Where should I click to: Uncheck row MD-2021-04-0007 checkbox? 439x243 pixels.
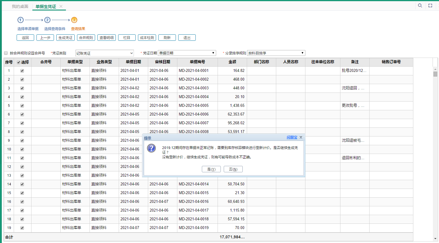pyautogui.click(x=22, y=123)
